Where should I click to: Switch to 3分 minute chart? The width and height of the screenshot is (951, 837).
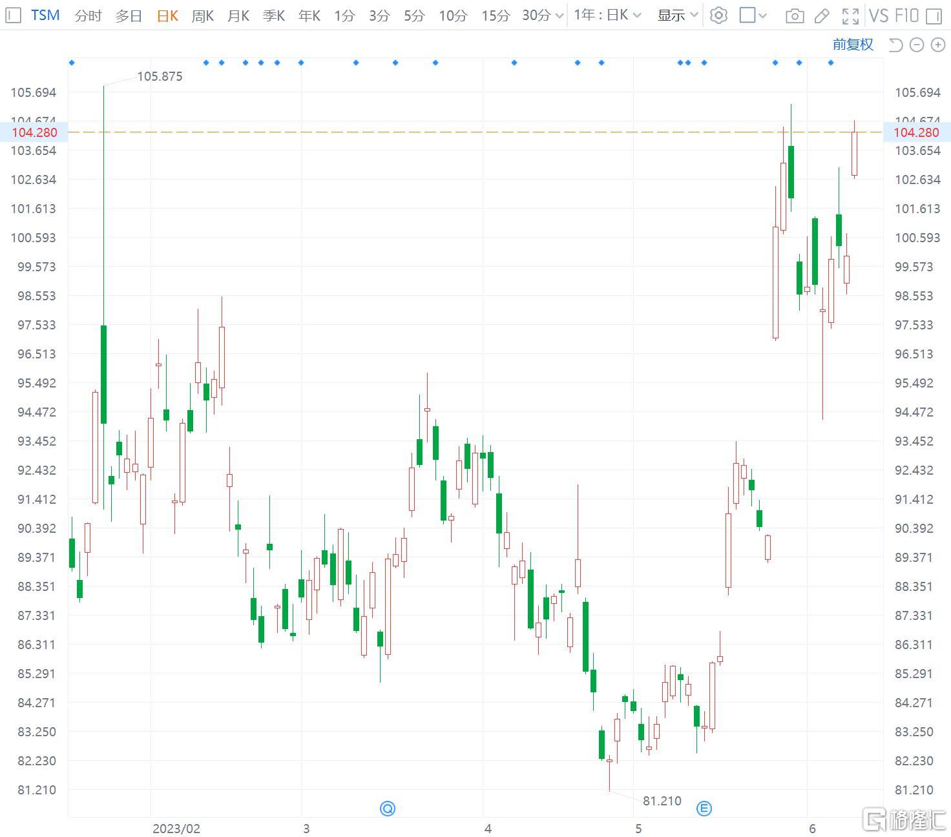tap(379, 15)
